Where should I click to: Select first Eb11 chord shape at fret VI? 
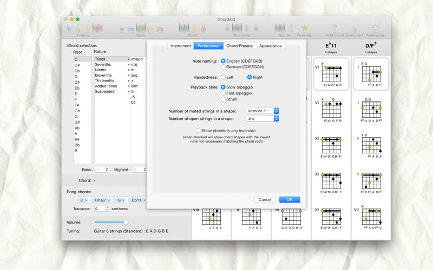tap(331, 74)
